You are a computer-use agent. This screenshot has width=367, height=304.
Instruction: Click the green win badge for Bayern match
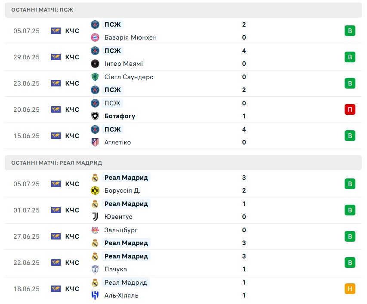click(x=350, y=31)
